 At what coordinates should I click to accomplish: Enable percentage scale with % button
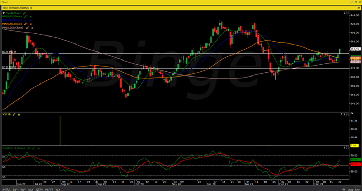(x=344, y=189)
